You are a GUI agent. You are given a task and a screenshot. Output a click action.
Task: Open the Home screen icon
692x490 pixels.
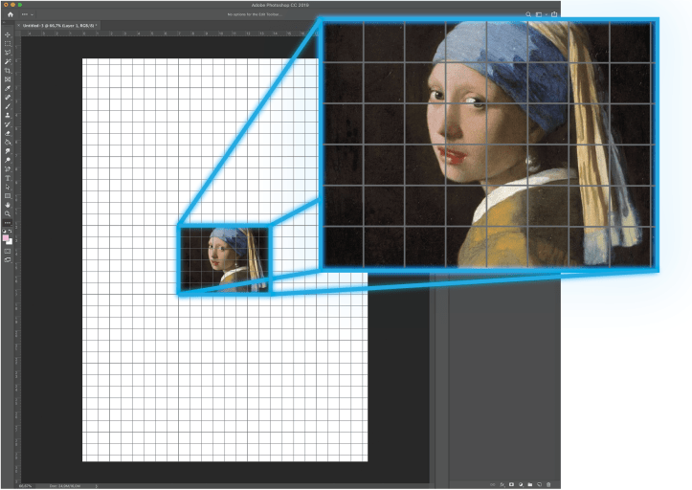(x=10, y=14)
